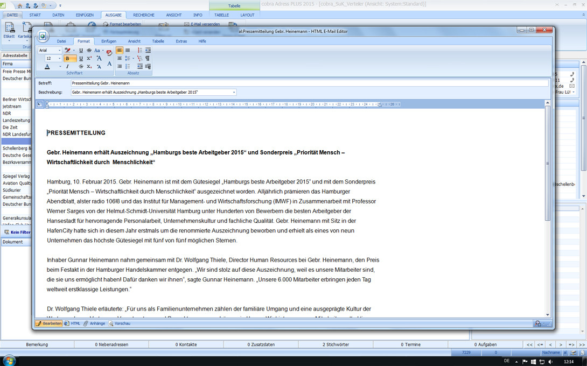The image size is (587, 366).
Task: Show paragraph marks with pilcrow icon
Action: click(x=148, y=59)
